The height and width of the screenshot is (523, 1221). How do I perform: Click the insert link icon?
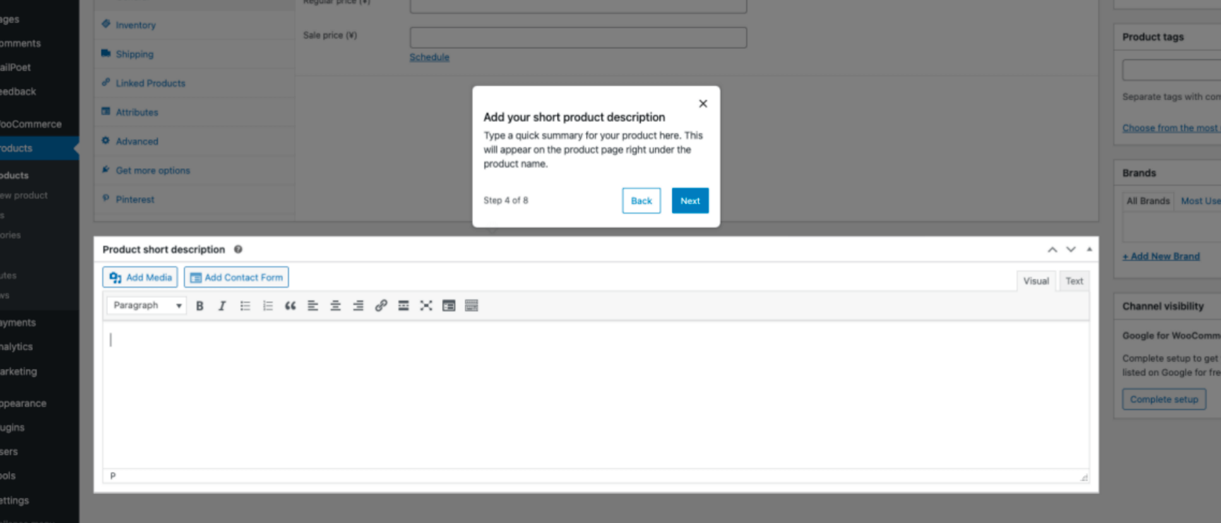click(x=381, y=306)
